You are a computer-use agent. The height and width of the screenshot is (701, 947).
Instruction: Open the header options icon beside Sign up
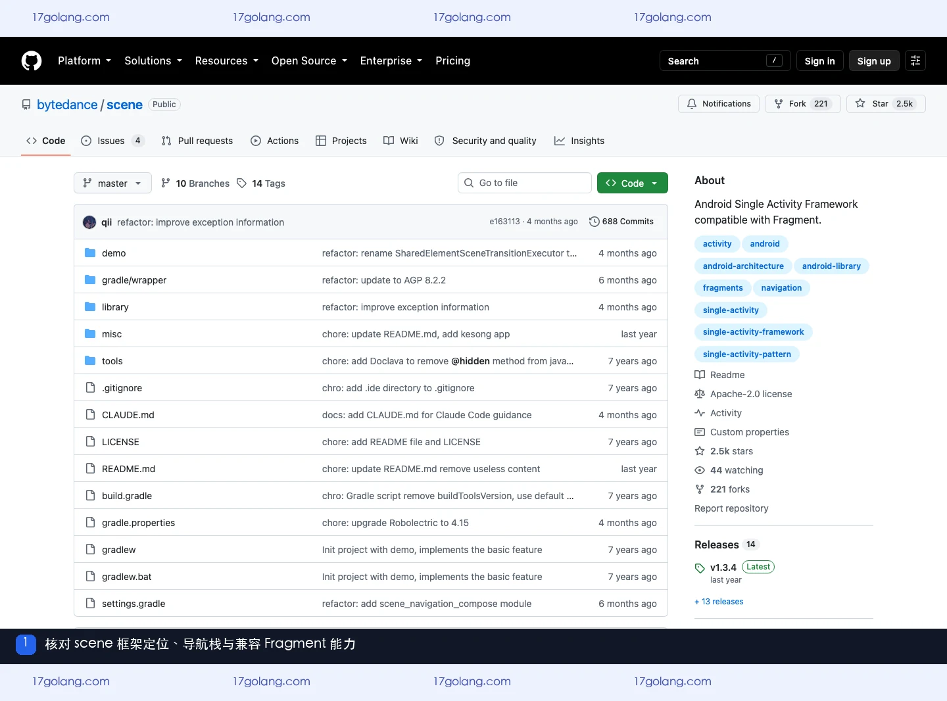[915, 60]
